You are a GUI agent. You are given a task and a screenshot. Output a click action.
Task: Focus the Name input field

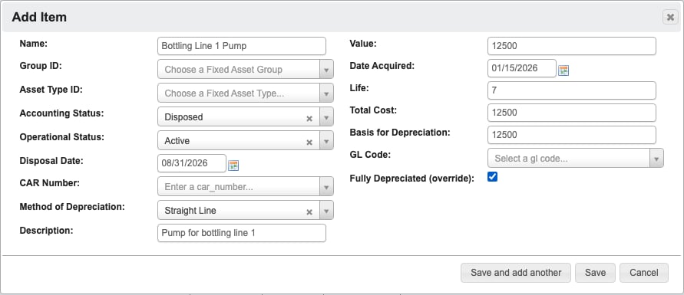coord(242,46)
